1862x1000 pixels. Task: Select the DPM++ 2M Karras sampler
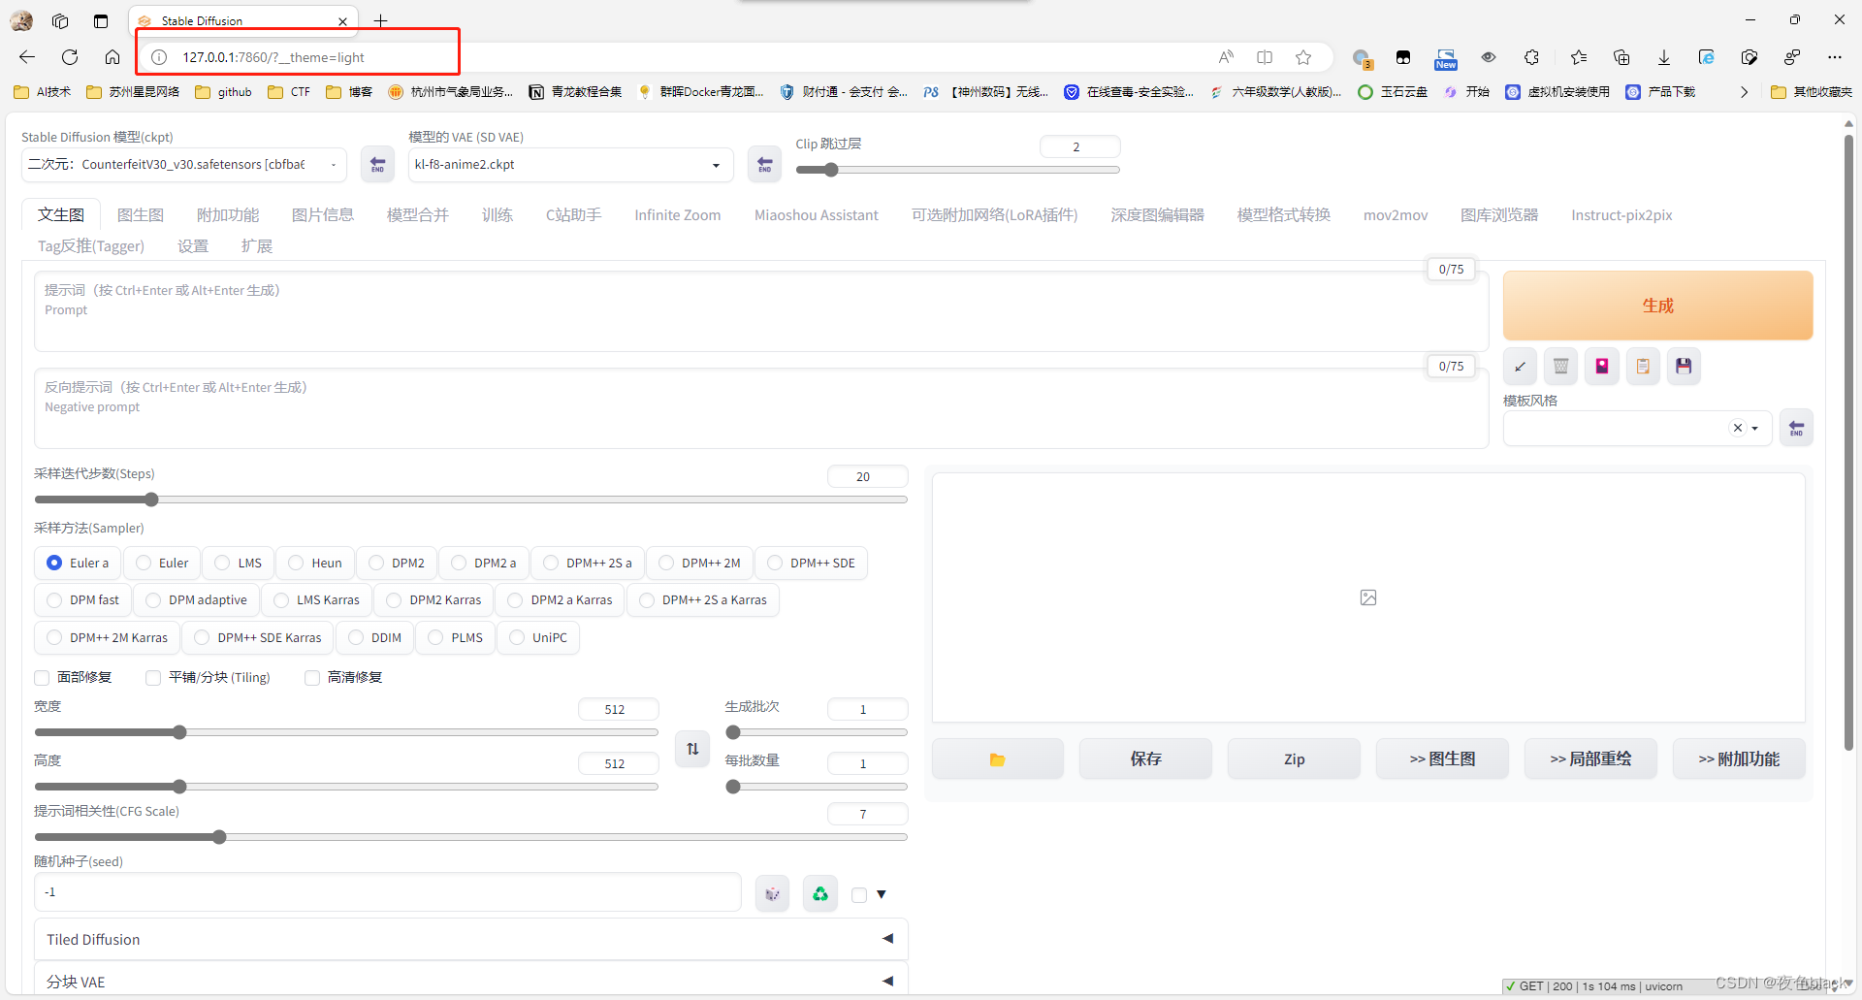pos(108,637)
